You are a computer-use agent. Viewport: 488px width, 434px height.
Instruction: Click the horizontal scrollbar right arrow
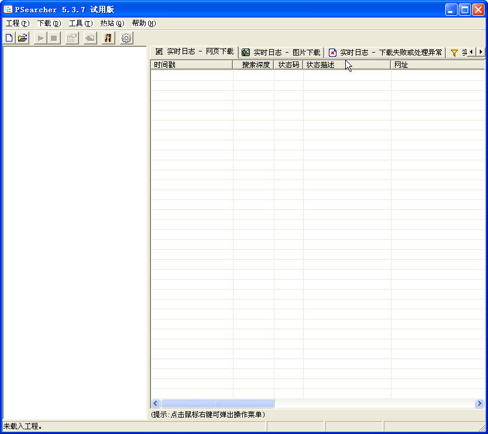pyautogui.click(x=479, y=404)
